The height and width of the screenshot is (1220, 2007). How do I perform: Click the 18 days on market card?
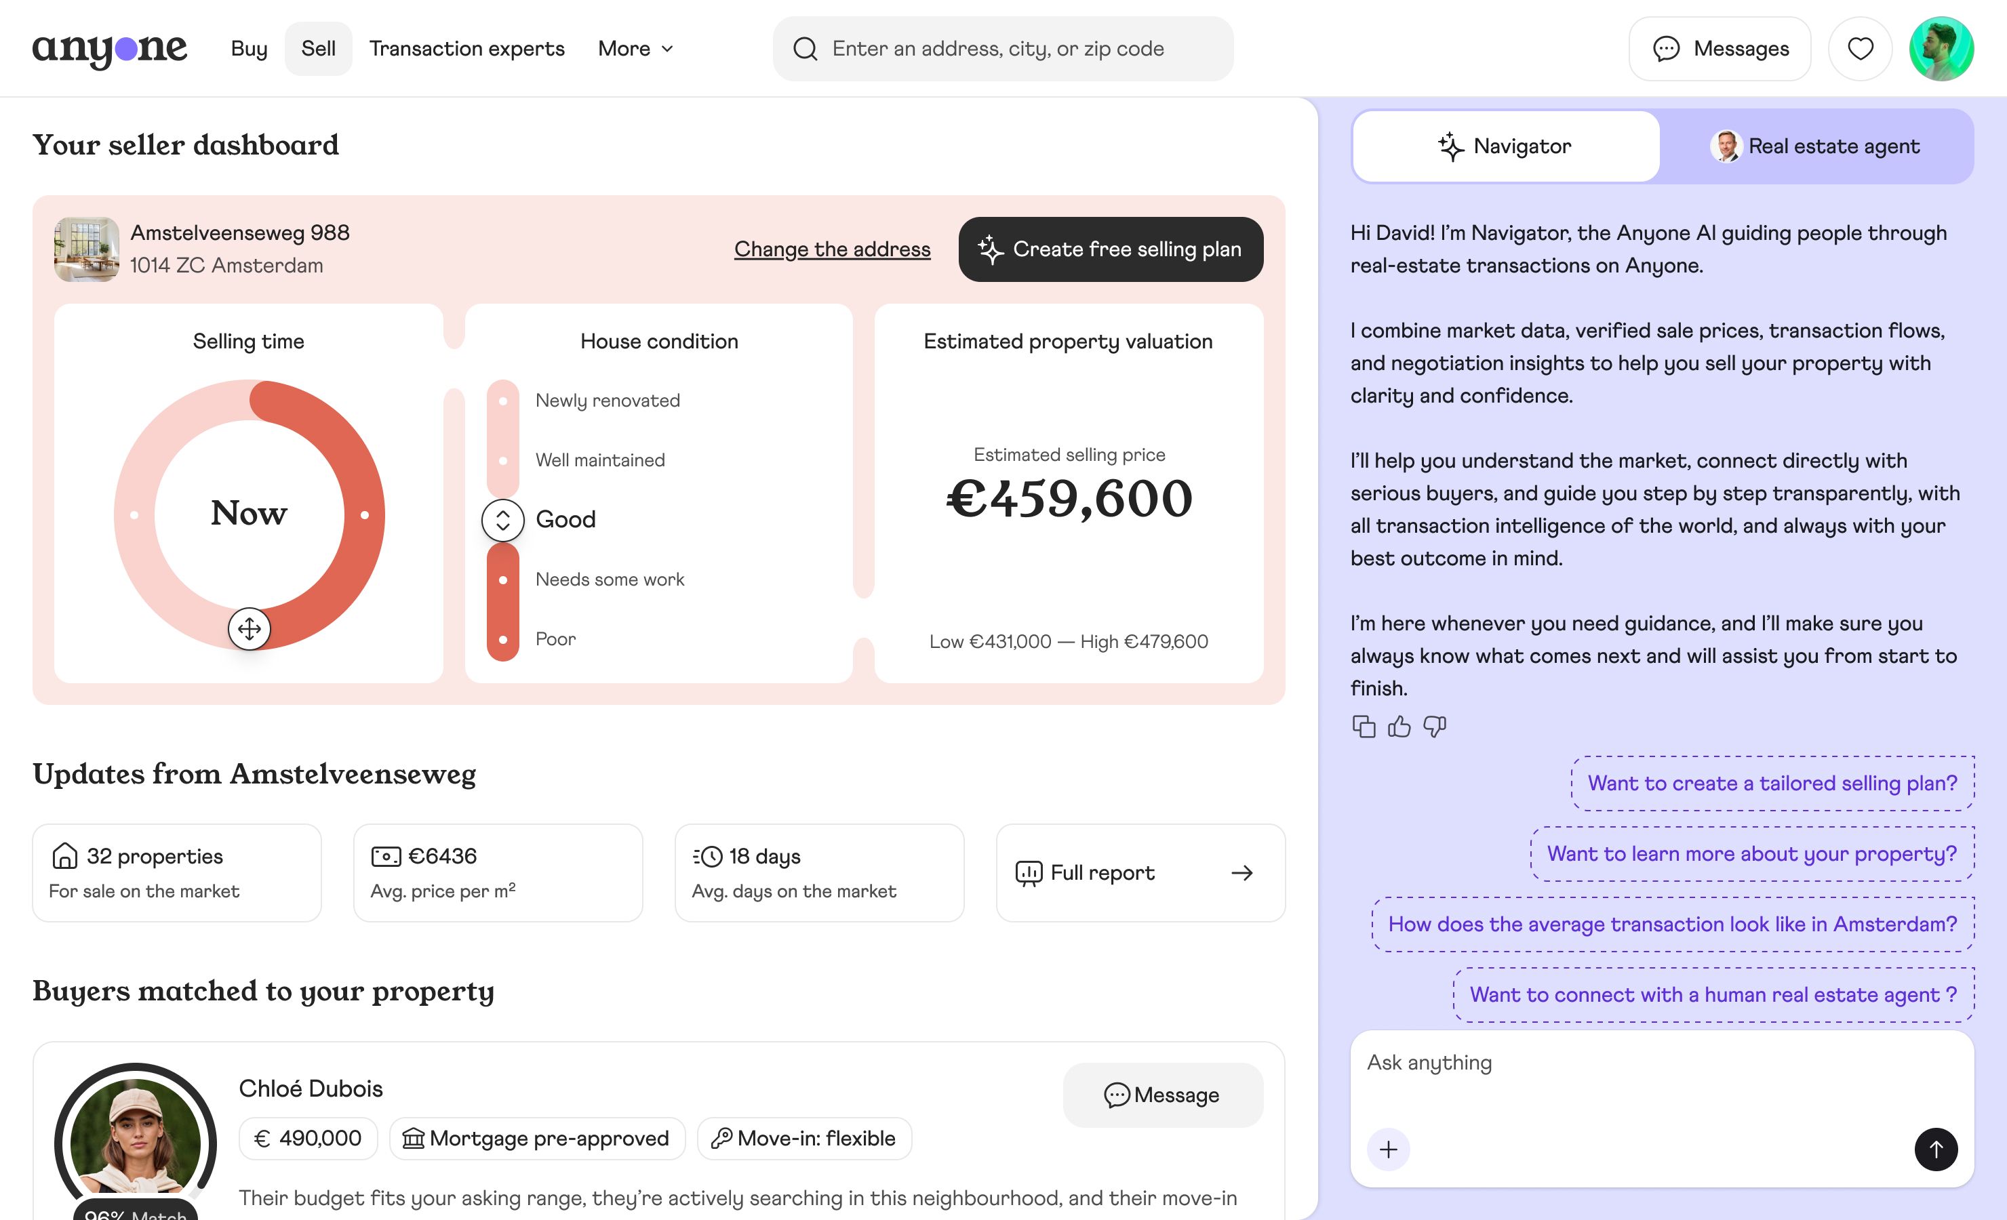820,873
